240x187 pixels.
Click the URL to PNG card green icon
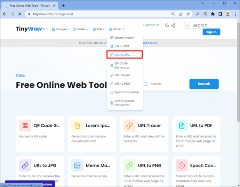pyautogui.click(x=129, y=165)
